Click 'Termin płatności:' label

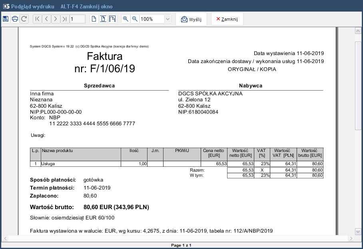point(52,188)
